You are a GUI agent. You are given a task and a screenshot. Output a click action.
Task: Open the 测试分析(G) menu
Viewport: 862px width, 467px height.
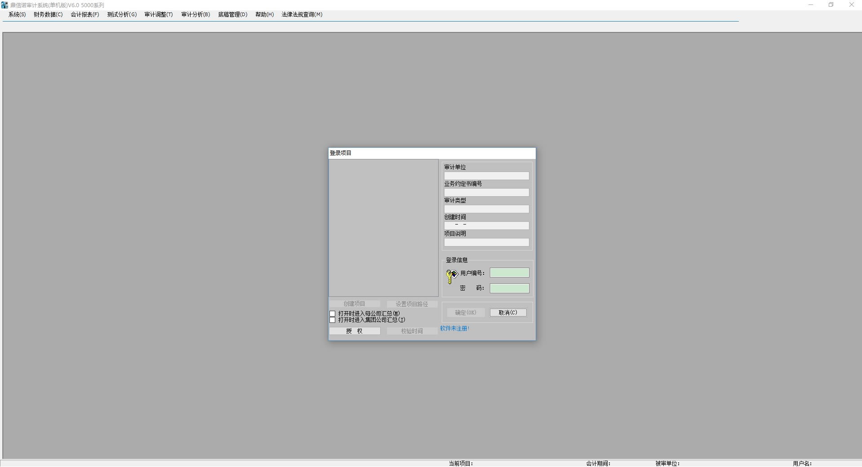pyautogui.click(x=122, y=14)
